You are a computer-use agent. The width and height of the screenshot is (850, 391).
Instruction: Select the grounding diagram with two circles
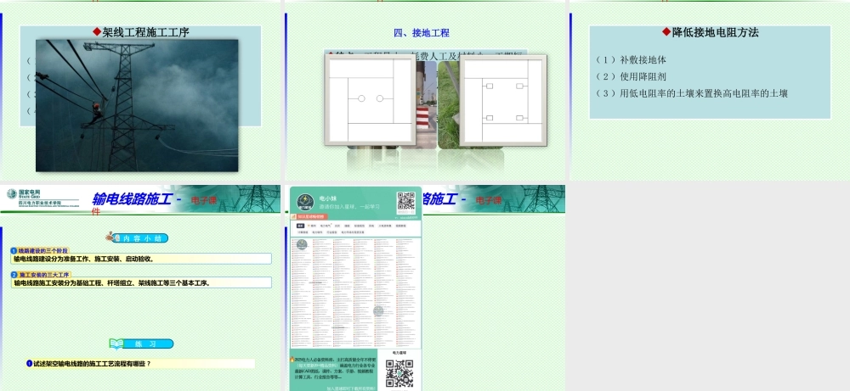[x=371, y=100]
